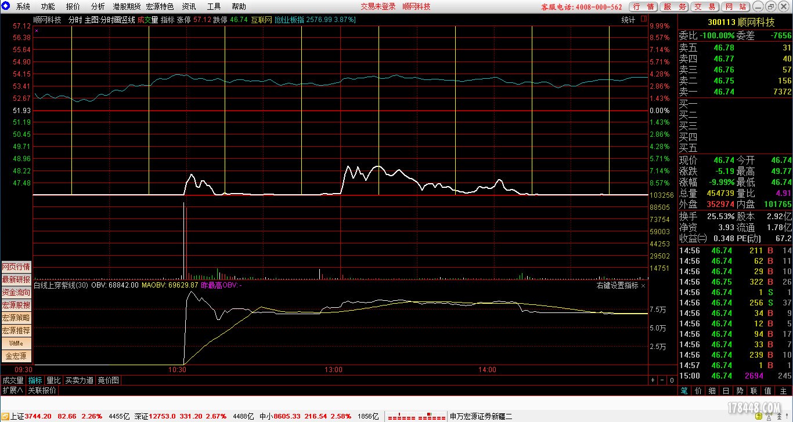Close the indicator panel with the × icon
Viewport: 793px width, 422px height.
click(x=643, y=286)
